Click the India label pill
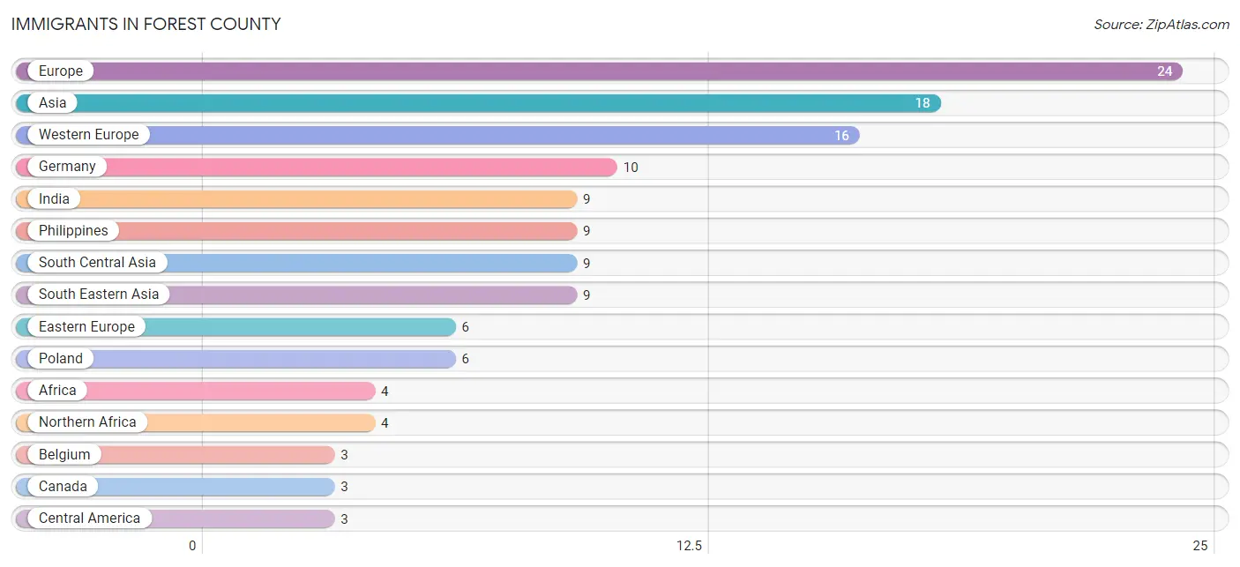Viewport: 1240px width, 567px height. pyautogui.click(x=54, y=199)
